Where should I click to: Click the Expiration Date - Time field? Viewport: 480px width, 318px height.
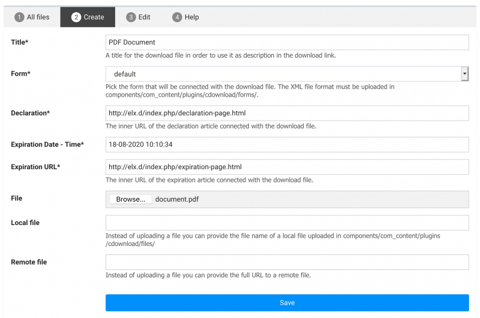click(x=287, y=145)
